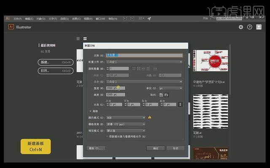
Task: Switch recent files to list view
Action: coord(78,38)
